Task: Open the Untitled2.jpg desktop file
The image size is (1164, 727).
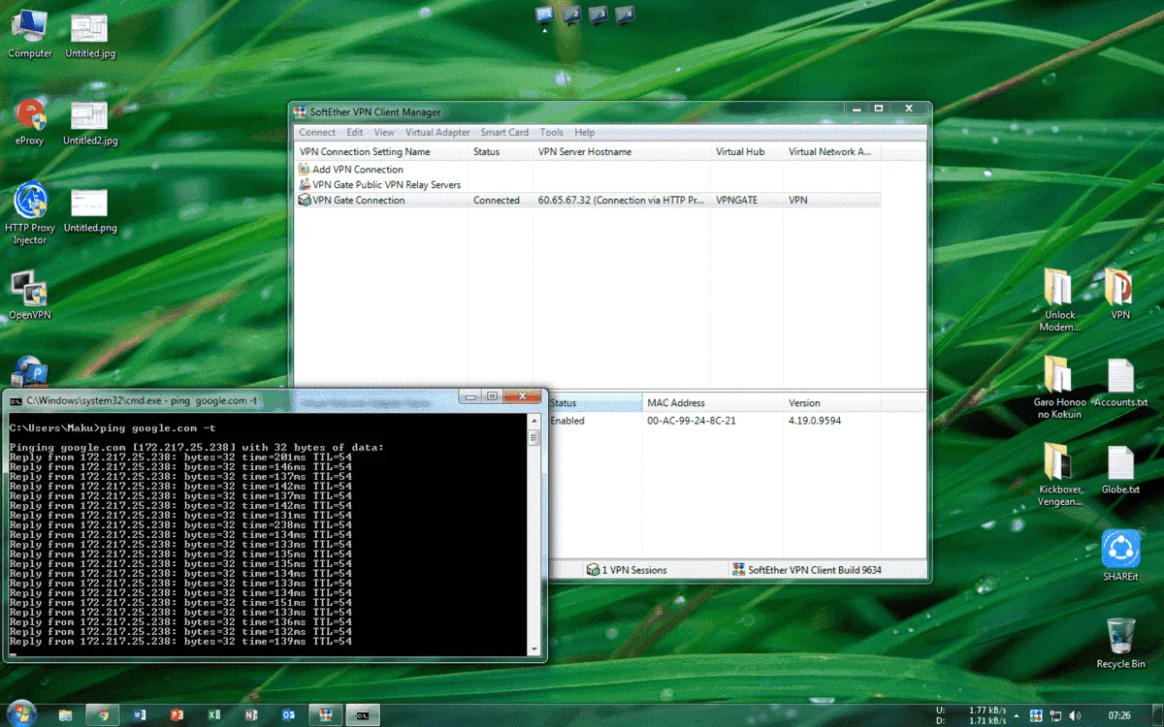Action: pyautogui.click(x=90, y=123)
